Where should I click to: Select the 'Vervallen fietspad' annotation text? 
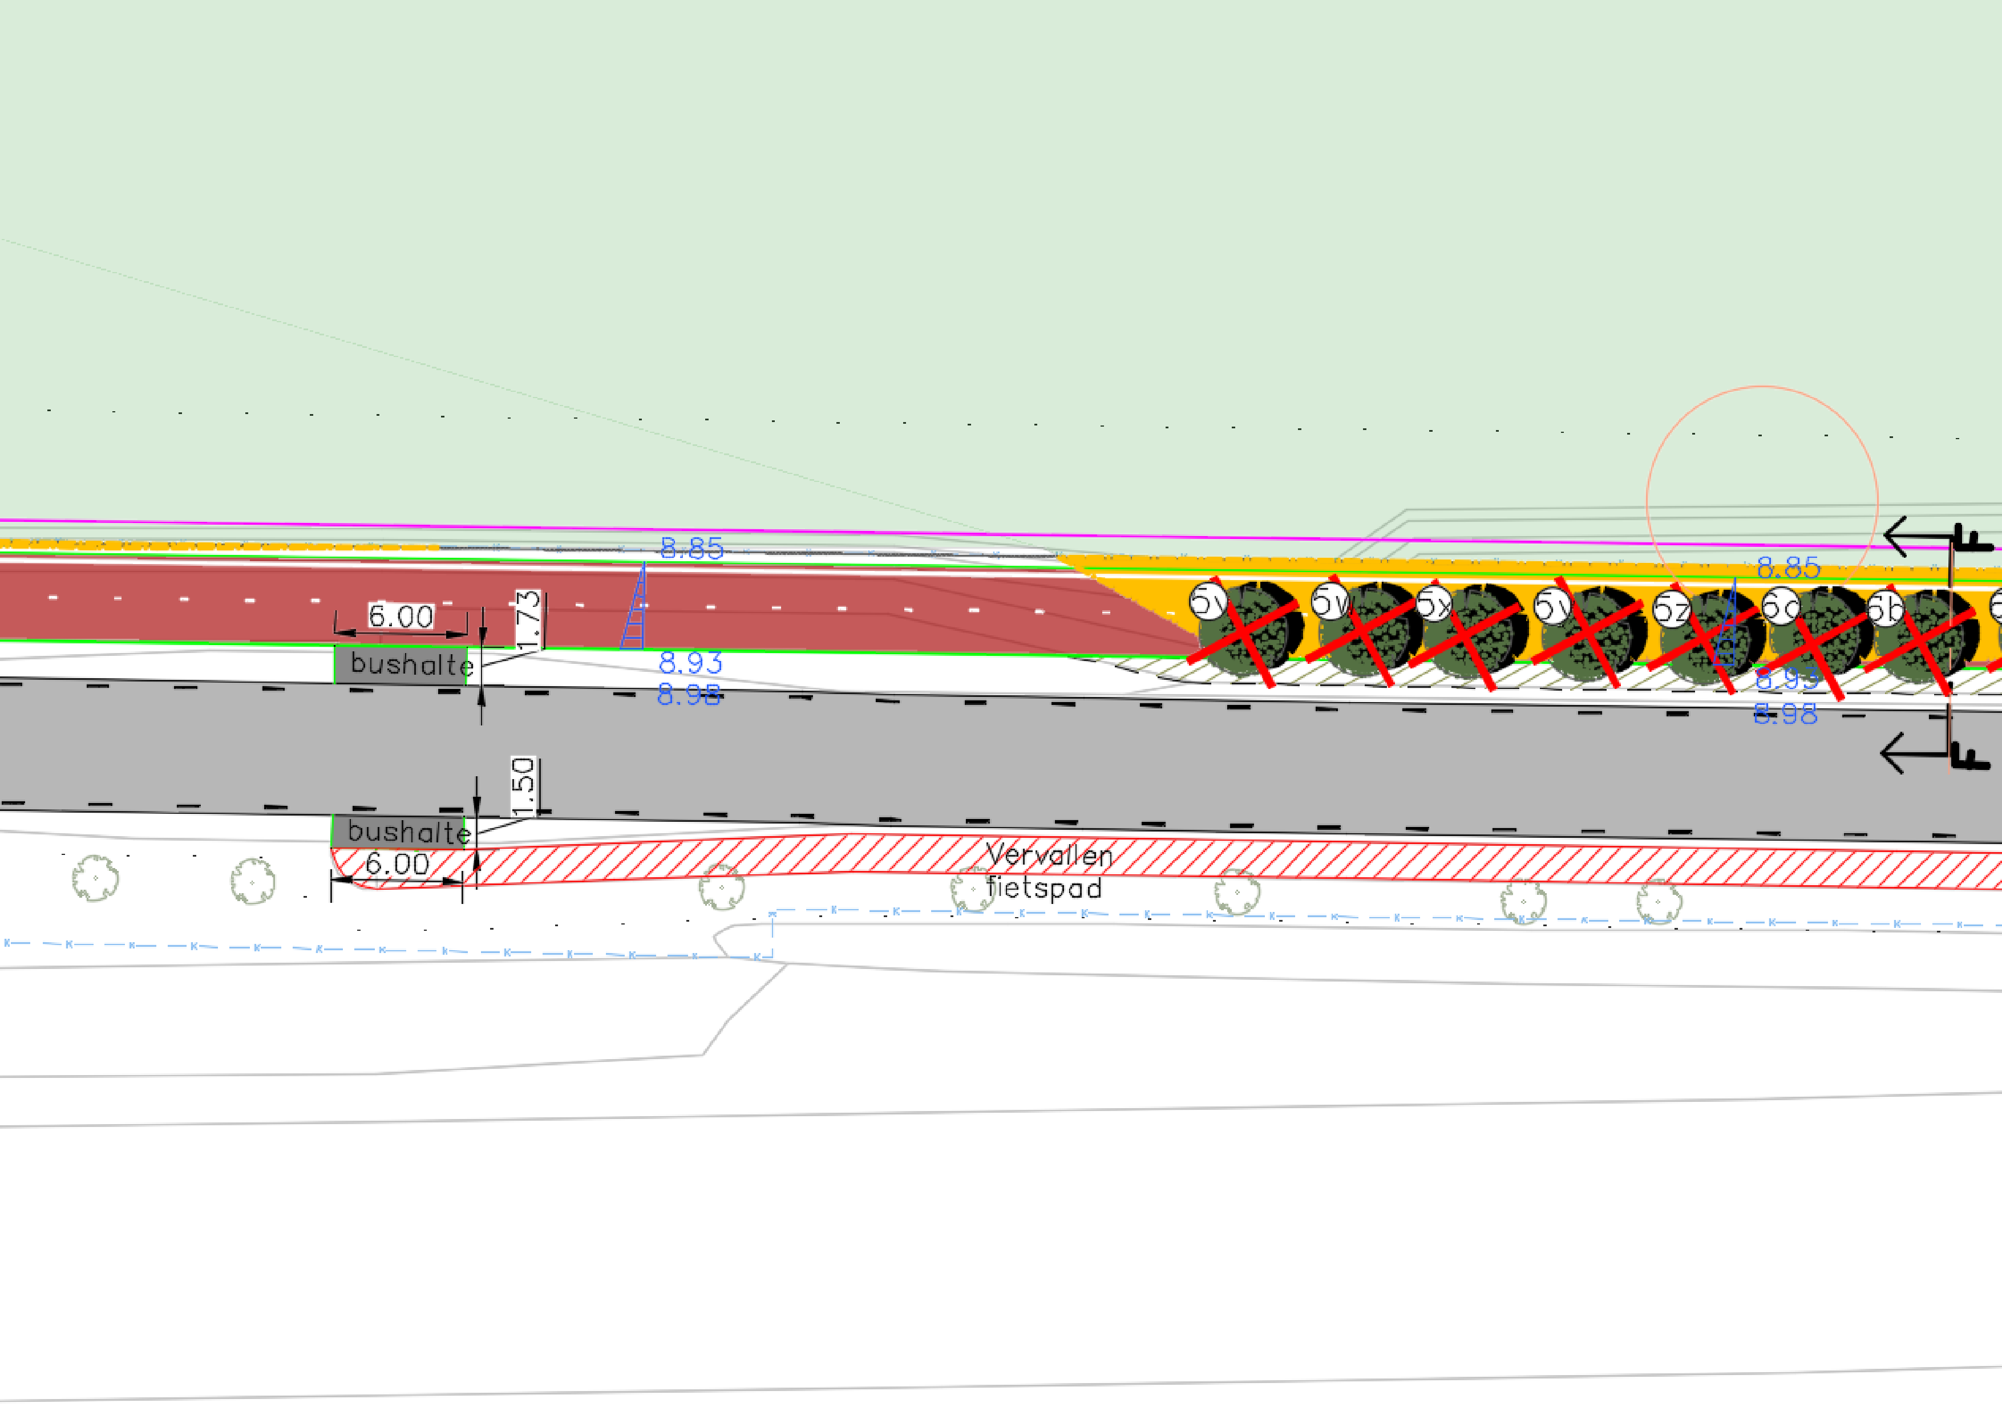[1048, 871]
